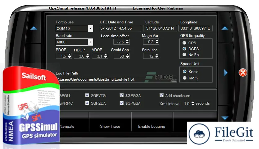Adjust the Satellites count spinner

pos(157,56)
